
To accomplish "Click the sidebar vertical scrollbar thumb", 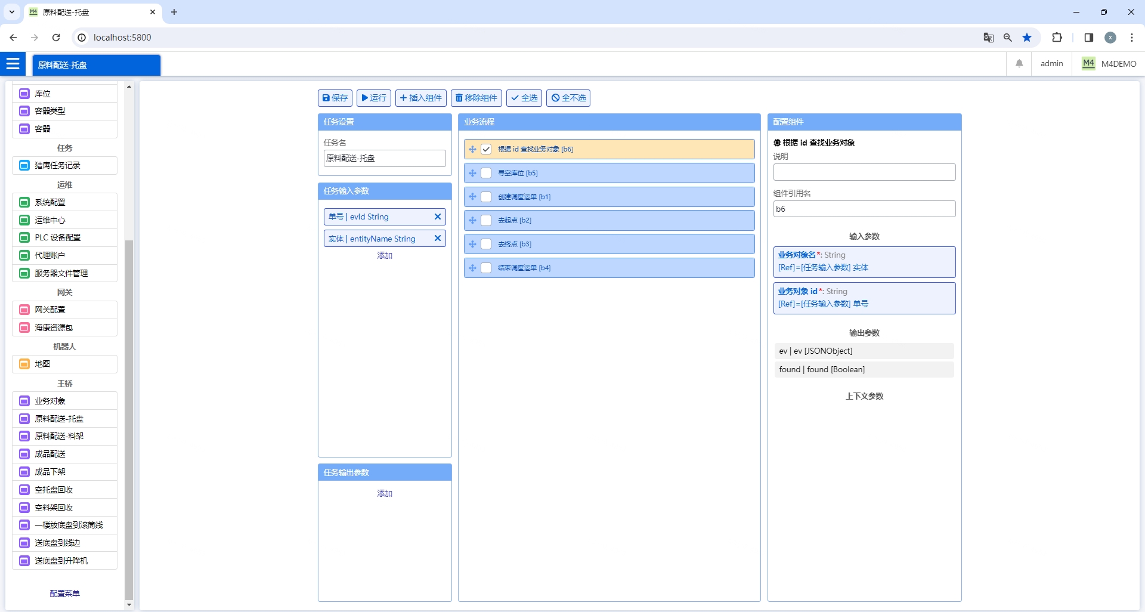I will pos(129,420).
